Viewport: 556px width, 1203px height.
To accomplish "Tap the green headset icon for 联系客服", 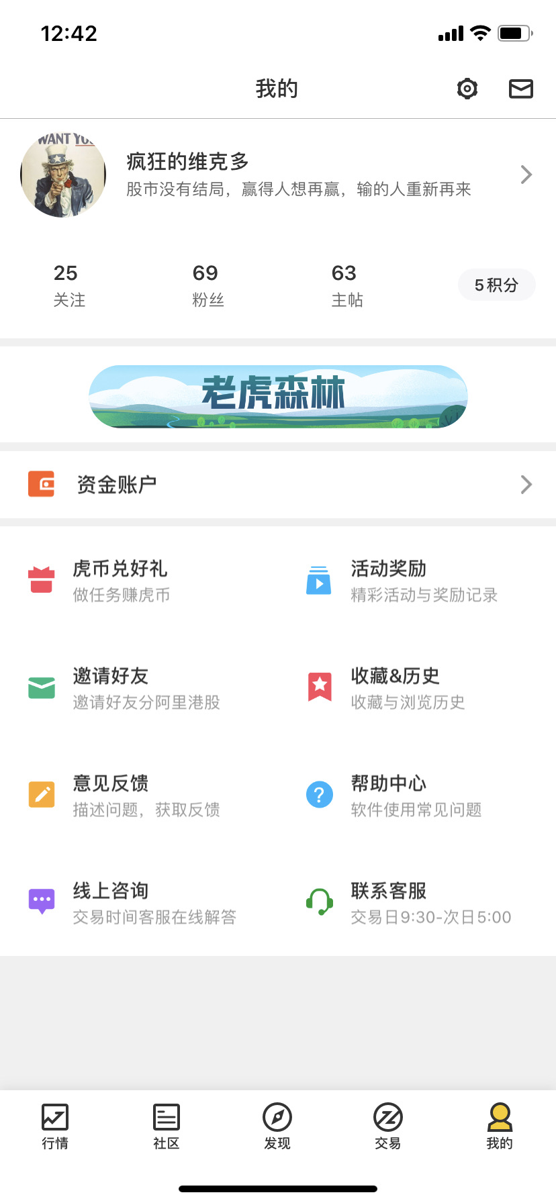I will click(x=320, y=902).
